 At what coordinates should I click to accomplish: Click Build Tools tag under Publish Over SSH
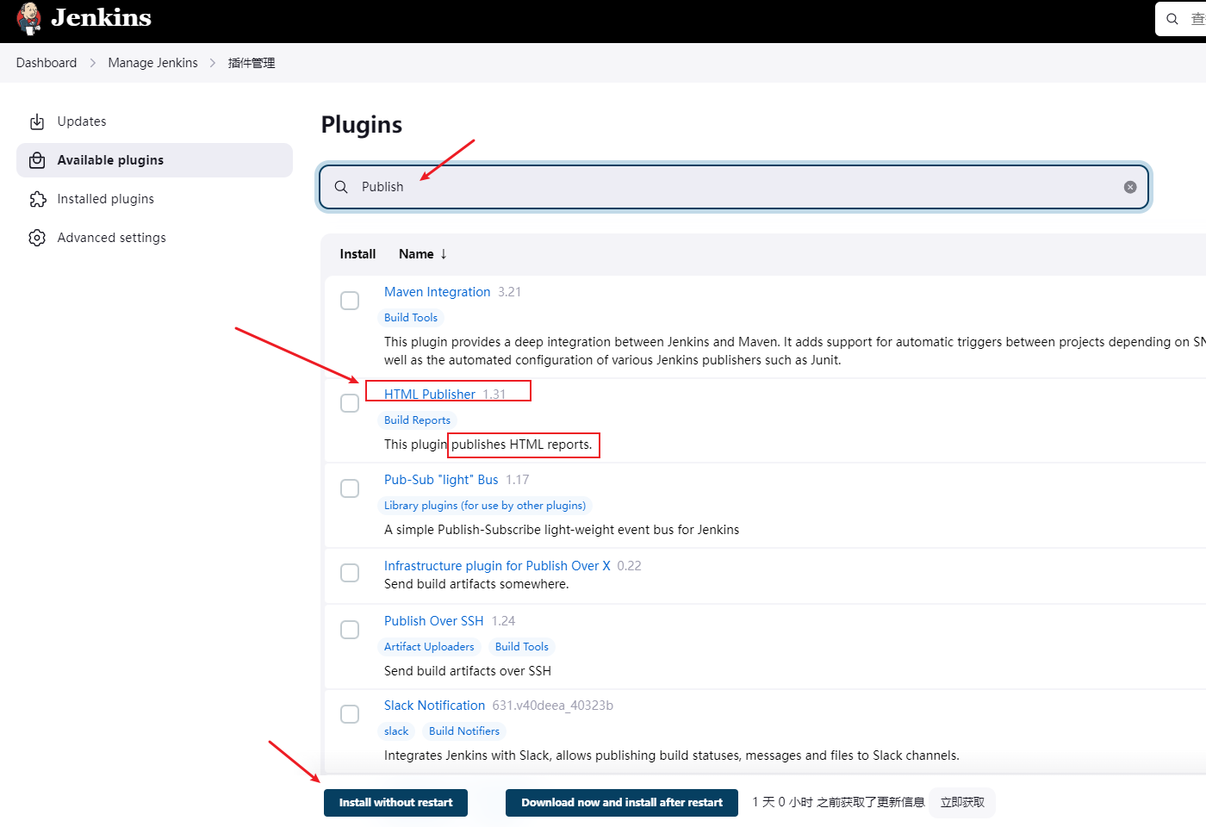coord(521,647)
